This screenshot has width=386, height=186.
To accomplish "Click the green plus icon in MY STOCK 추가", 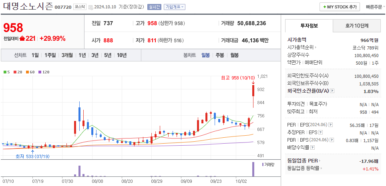I will (x=325, y=7).
